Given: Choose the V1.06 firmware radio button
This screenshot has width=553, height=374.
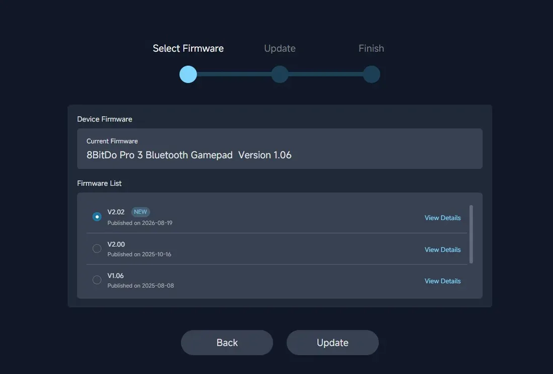Looking at the screenshot, I should (x=97, y=280).
